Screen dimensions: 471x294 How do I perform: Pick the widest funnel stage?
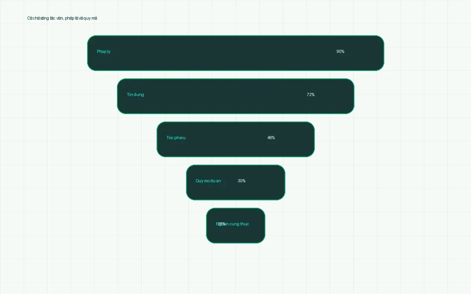click(x=235, y=53)
